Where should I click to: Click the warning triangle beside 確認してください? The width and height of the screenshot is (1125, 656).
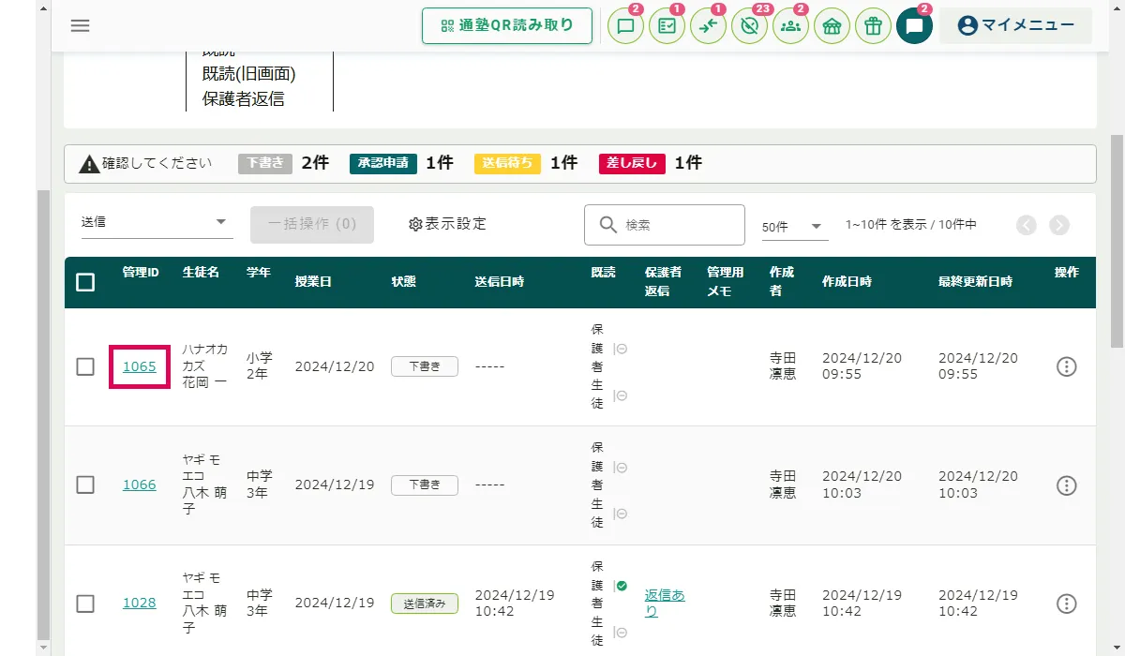pos(89,164)
